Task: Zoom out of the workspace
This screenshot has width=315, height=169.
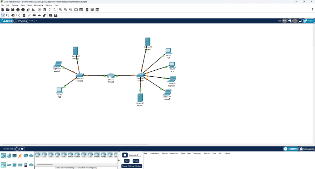Action: click(x=71, y=10)
